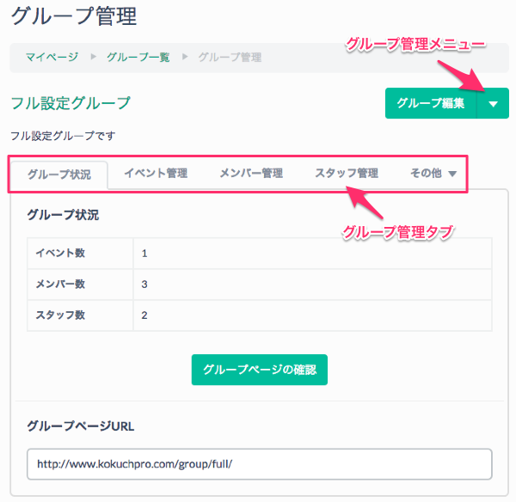Open the マイページ breadcrumb link
Viewport: 516px width, 502px height.
coord(50,58)
